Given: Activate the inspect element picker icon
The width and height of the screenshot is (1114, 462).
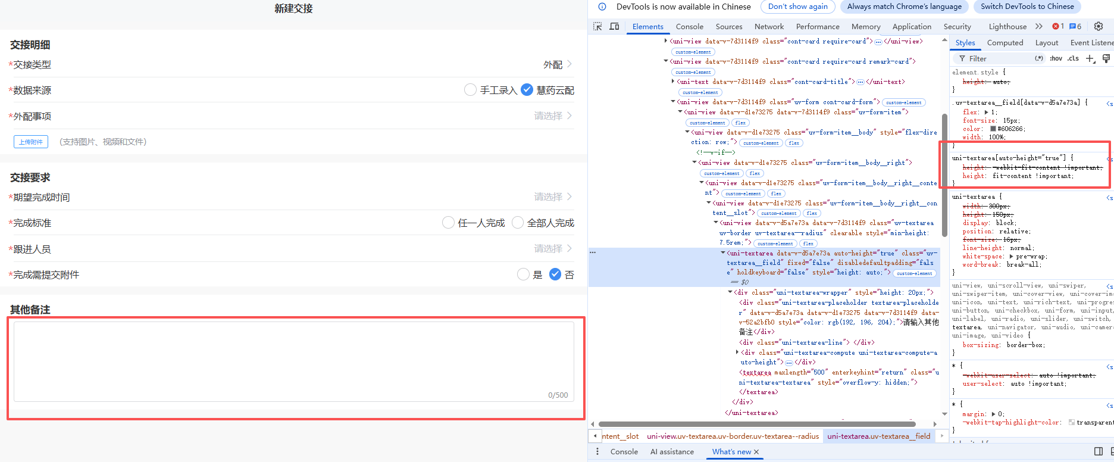Looking at the screenshot, I should click(x=597, y=26).
